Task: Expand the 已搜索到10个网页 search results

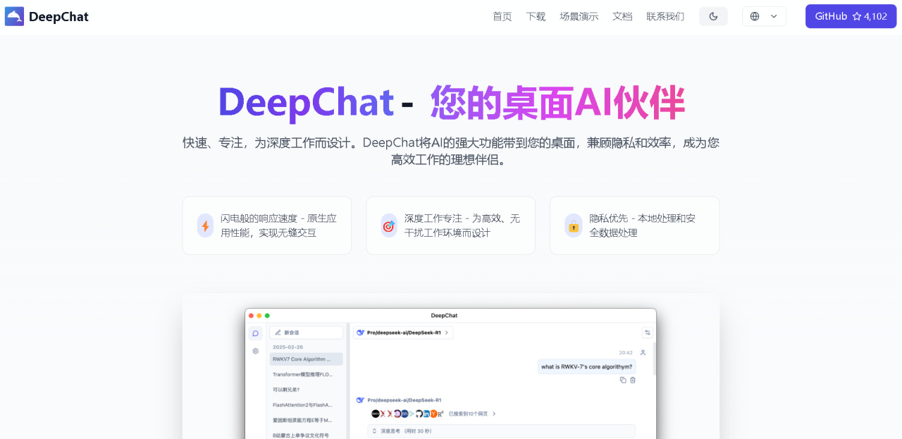Action: (472, 414)
